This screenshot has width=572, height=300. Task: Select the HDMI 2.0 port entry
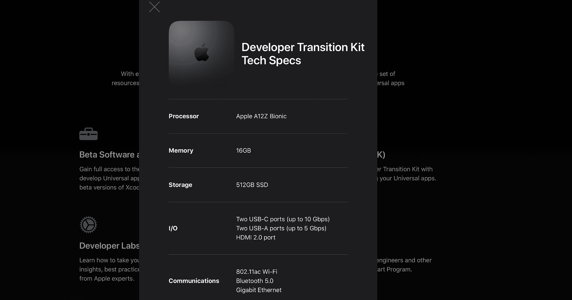pos(256,237)
